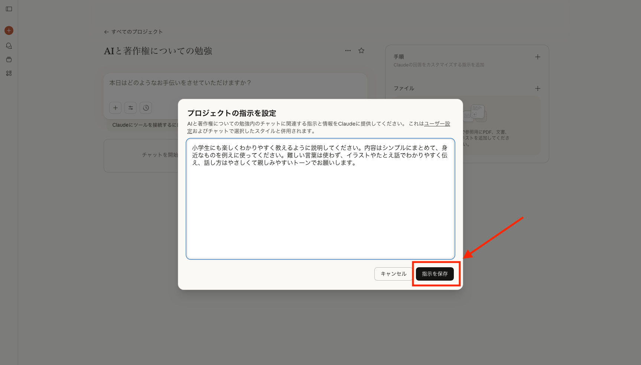Click the attachment plus icon in message box
641x365 pixels.
click(115, 108)
